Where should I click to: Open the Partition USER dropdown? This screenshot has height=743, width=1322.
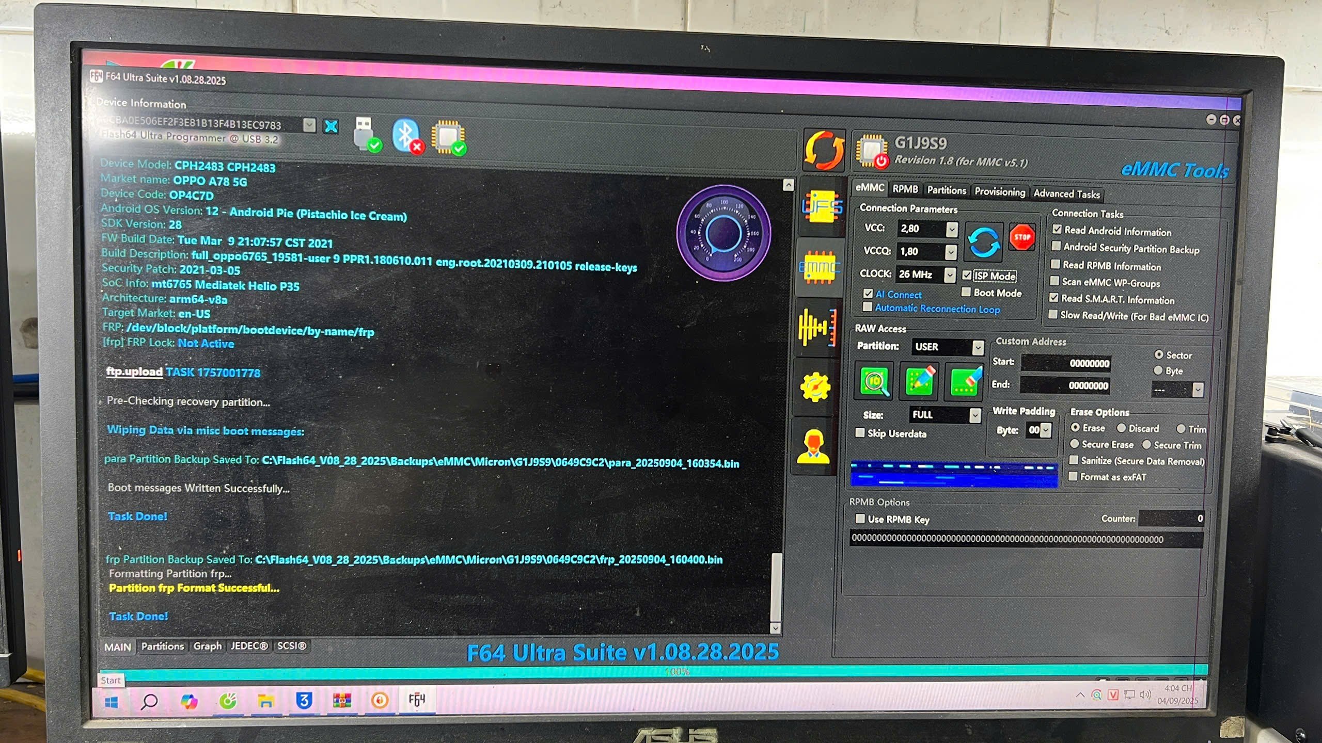(x=978, y=347)
